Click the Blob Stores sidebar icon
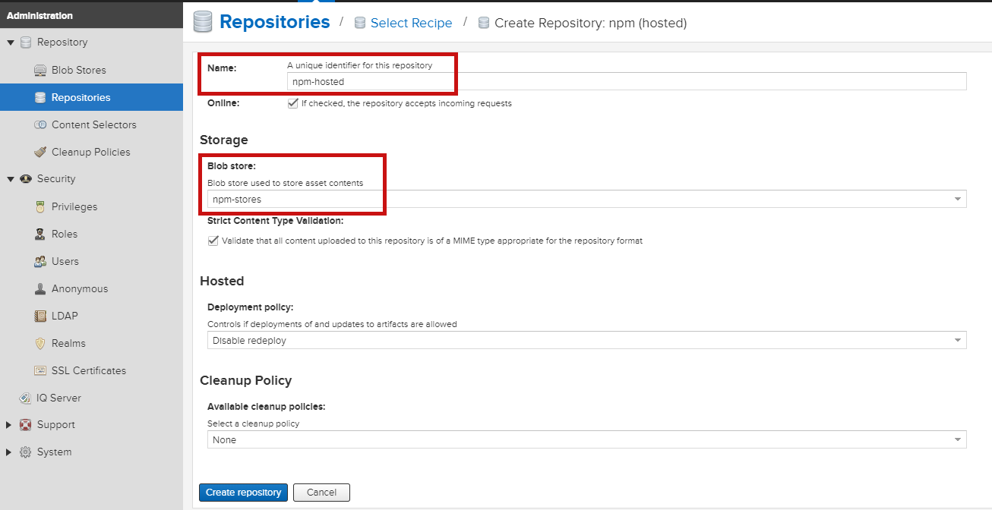 pos(40,71)
